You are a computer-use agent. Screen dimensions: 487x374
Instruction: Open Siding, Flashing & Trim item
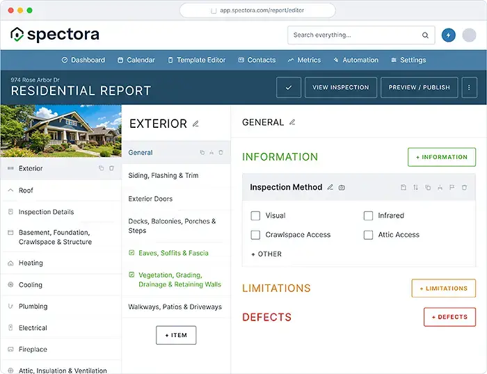[x=176, y=175]
